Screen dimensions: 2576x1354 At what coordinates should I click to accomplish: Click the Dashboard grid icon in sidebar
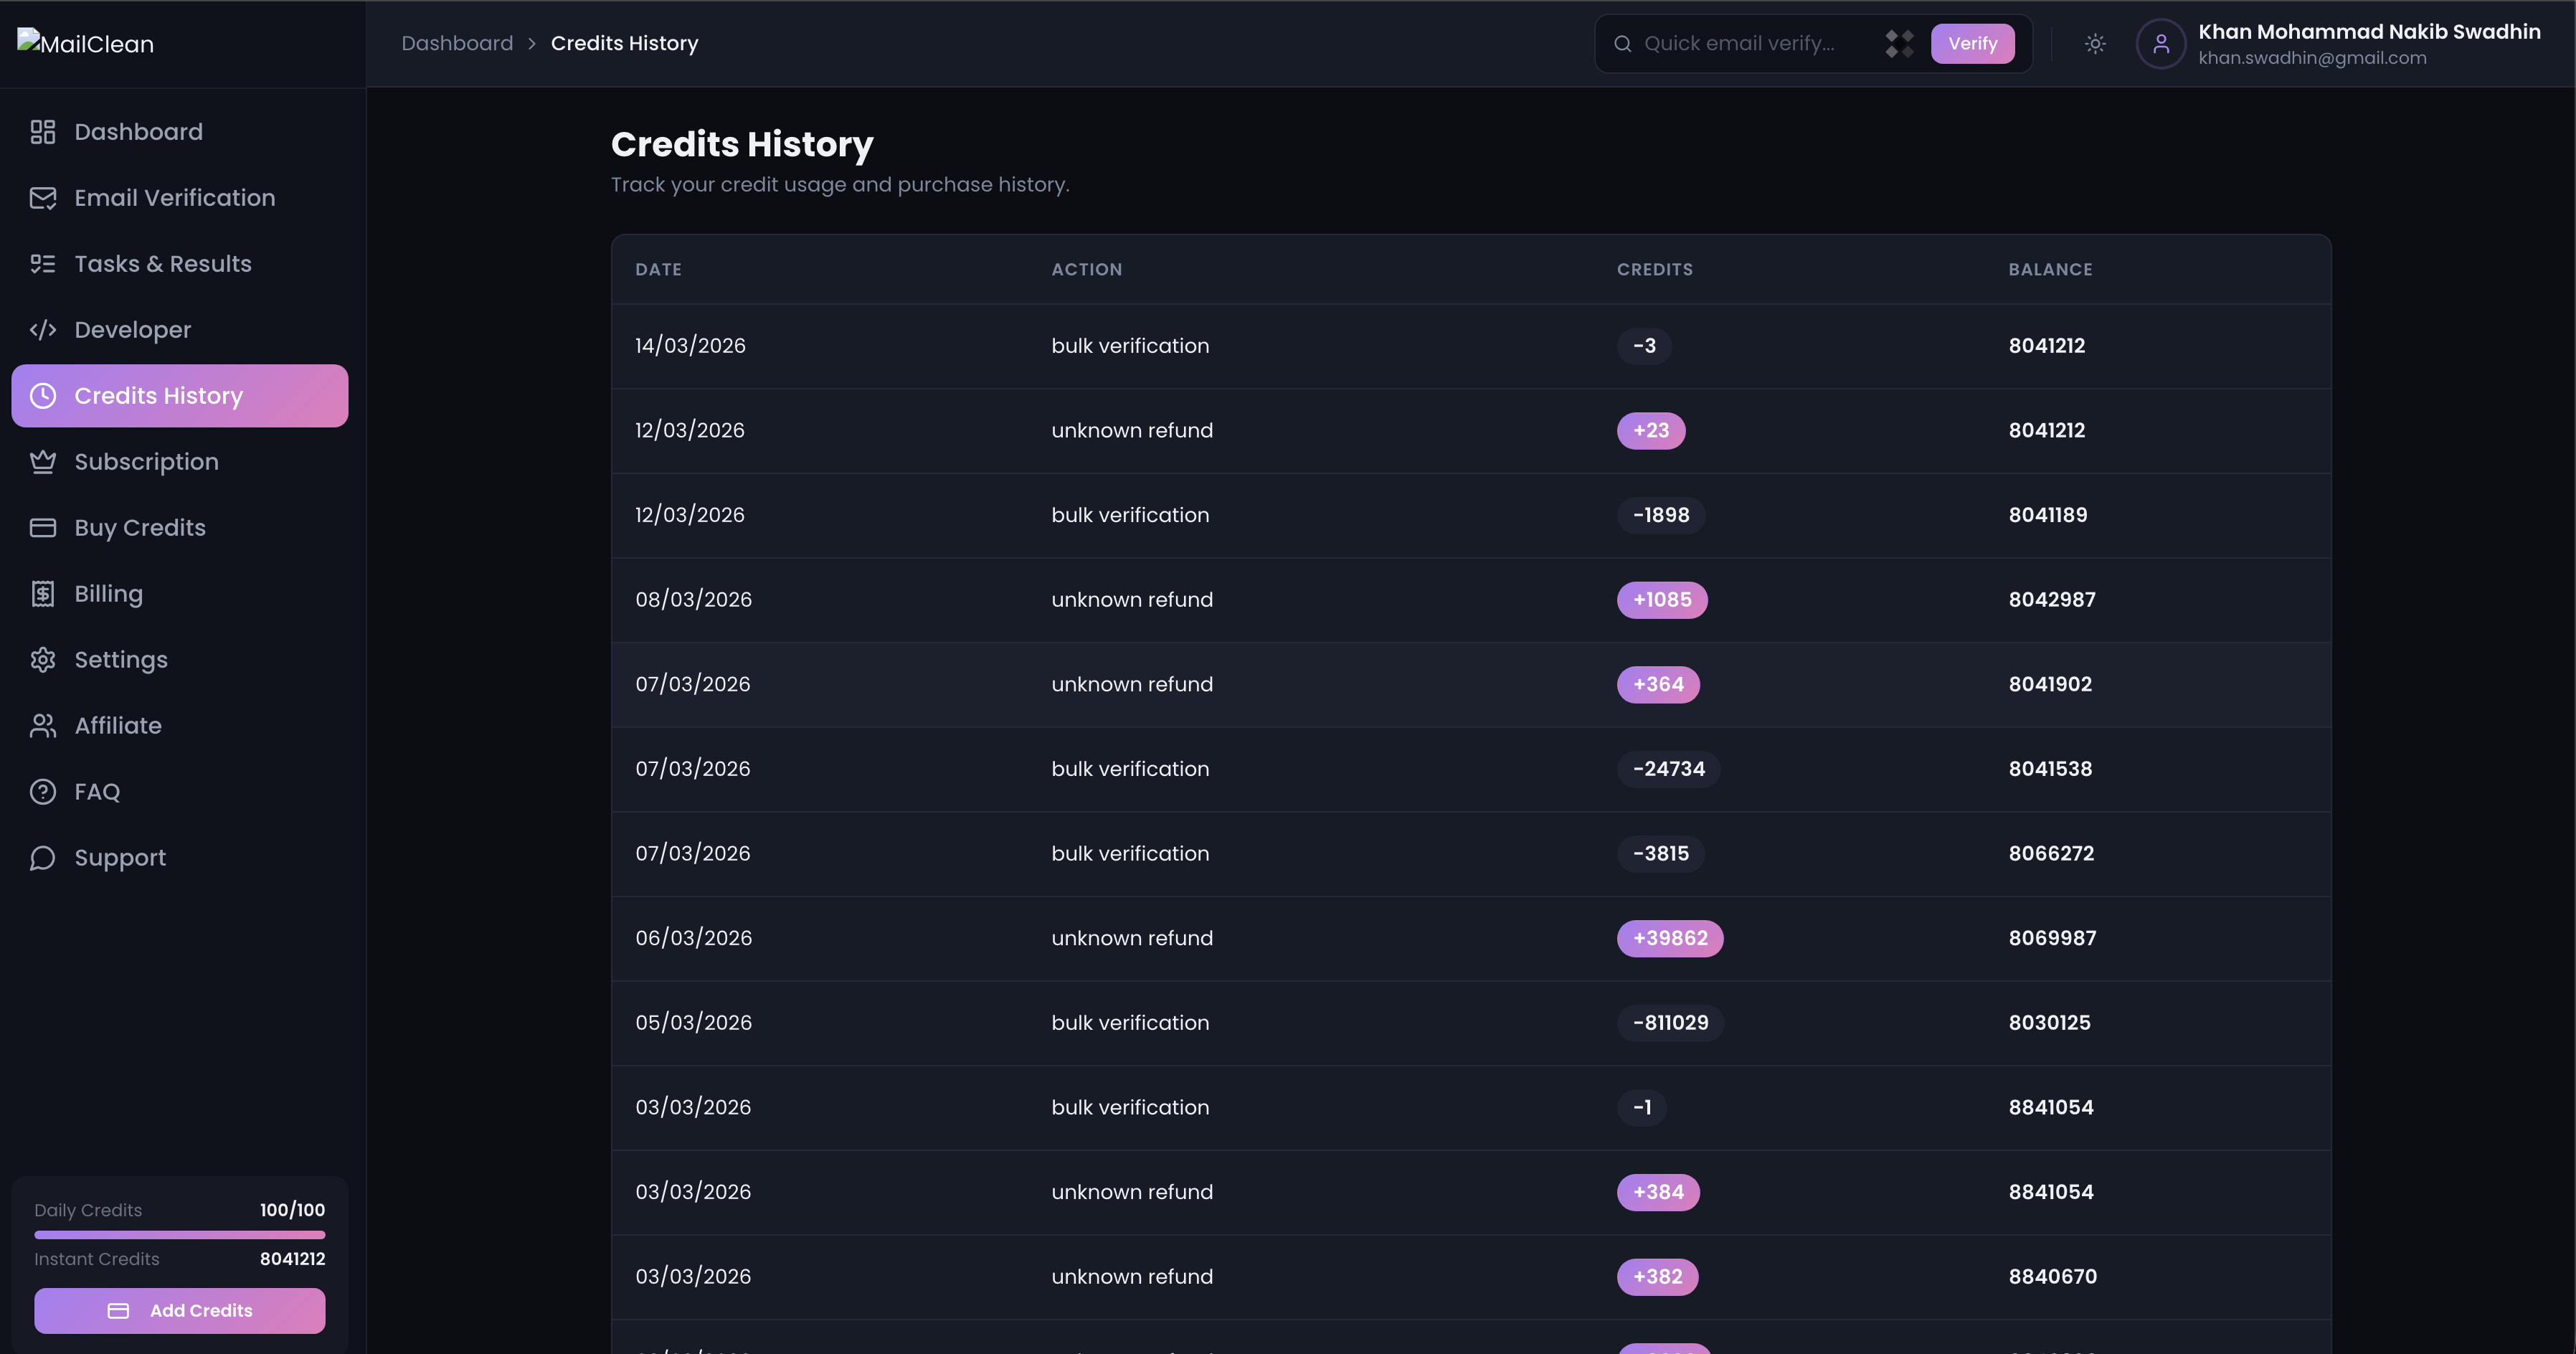(x=42, y=132)
